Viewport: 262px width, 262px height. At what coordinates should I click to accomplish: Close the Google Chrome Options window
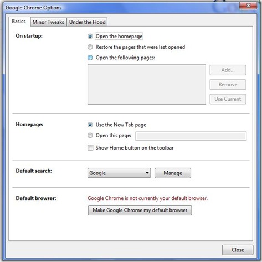[x=248, y=6]
